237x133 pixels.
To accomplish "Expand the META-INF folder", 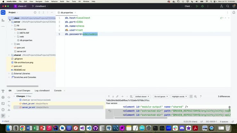I will (x=15, y=33).
